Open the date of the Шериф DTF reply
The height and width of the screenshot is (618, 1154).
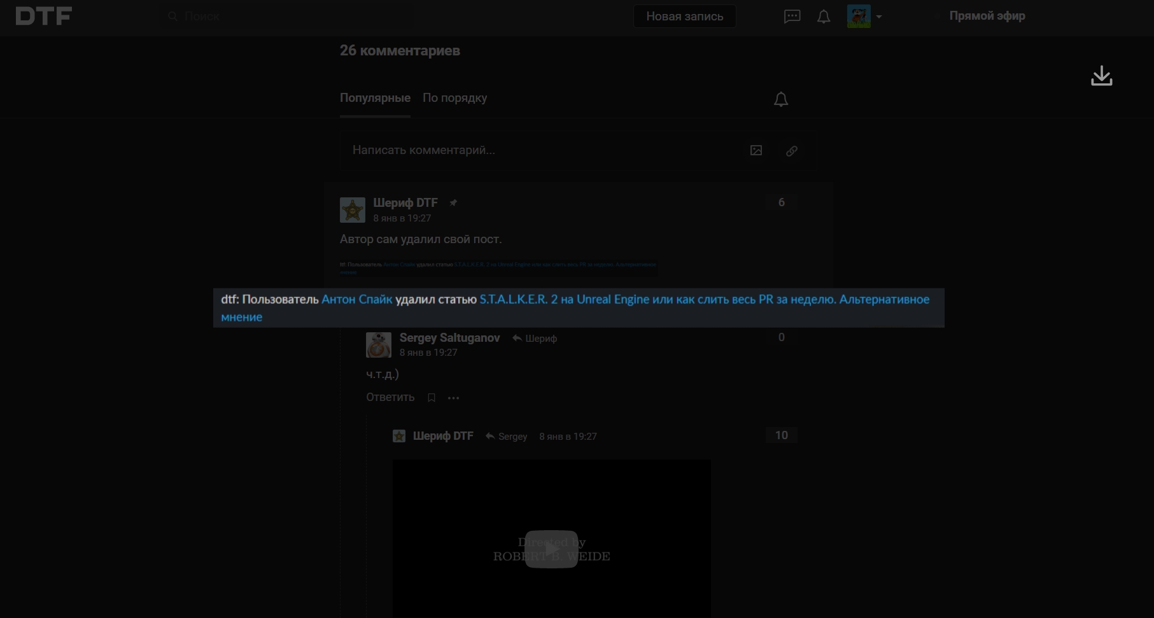[568, 437]
